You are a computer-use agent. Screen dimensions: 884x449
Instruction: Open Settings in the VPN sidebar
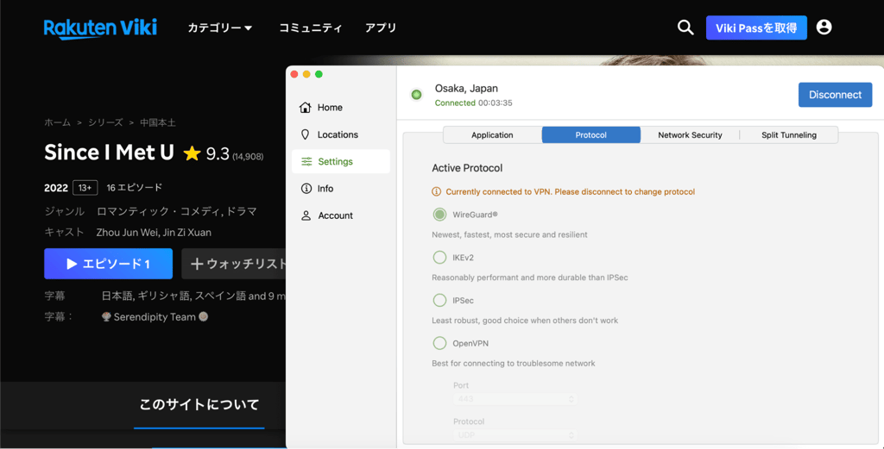pyautogui.click(x=340, y=161)
